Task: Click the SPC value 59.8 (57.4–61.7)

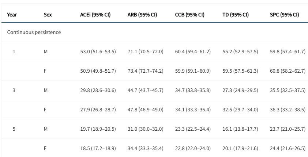Action: [x=288, y=51]
